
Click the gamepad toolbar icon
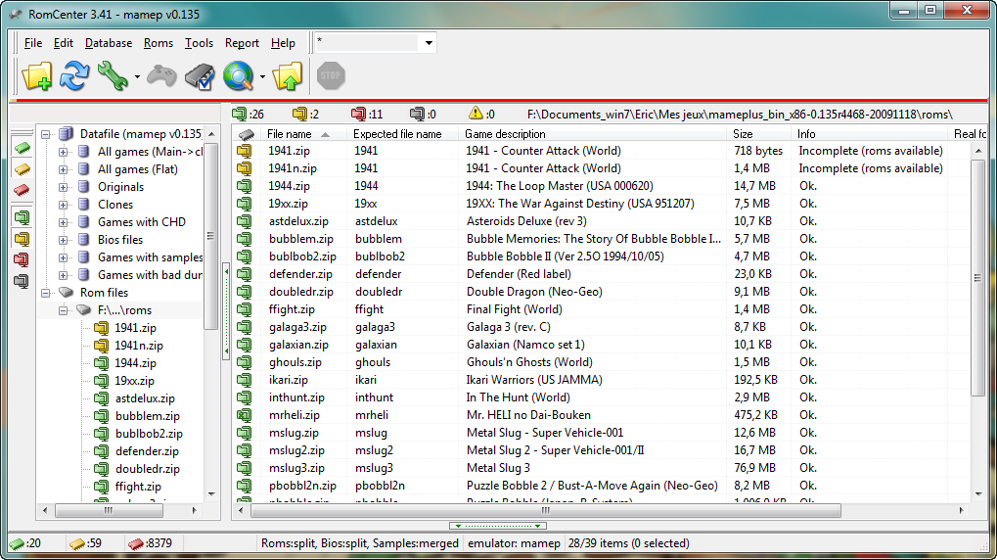click(161, 75)
